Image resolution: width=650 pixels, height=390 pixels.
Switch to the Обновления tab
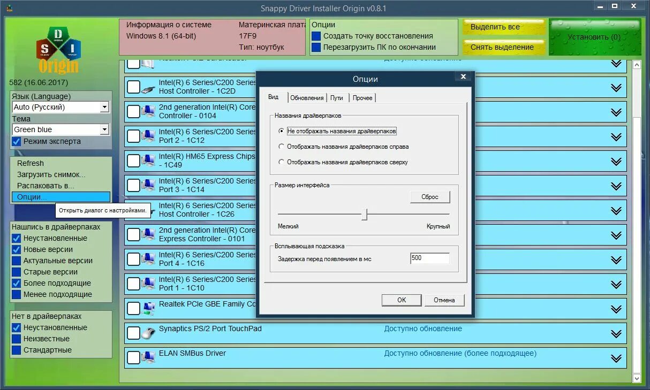coord(307,98)
